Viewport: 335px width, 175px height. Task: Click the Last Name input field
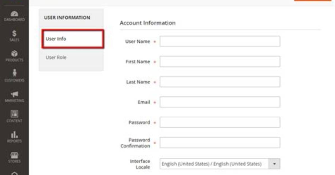pos(220,82)
